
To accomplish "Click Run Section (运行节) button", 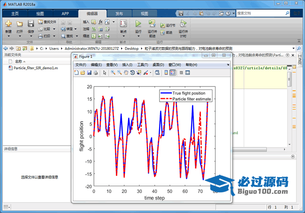I will [x=168, y=26].
